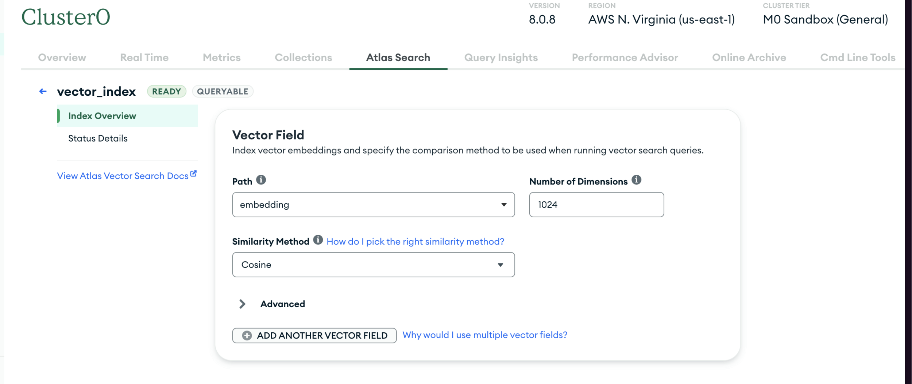Open the 'How do I pick the right similarity method?' link
912x384 pixels.
pos(415,241)
